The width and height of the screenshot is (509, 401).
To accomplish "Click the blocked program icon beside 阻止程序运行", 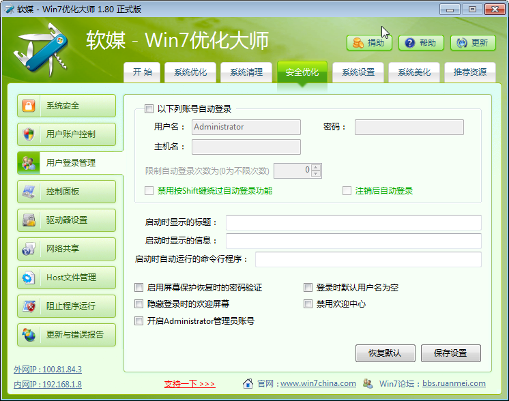I will pos(29,306).
